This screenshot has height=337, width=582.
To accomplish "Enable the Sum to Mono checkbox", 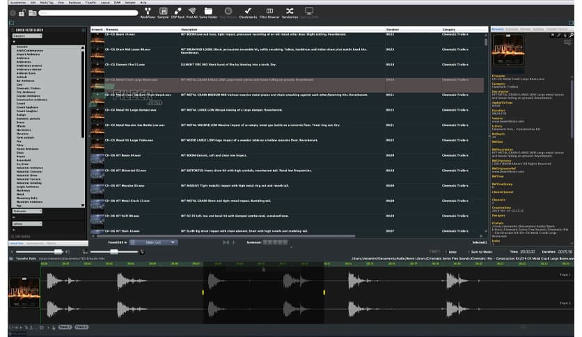I will pos(469,251).
